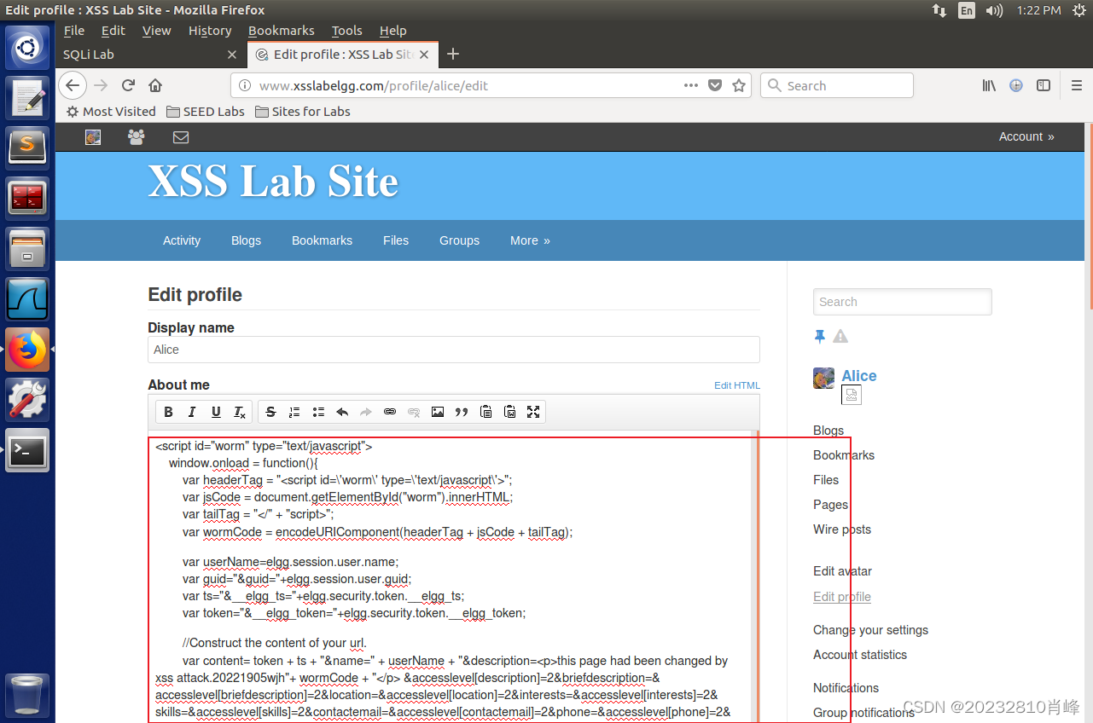1093x723 pixels.
Task: Toggle italic formatting in editor toolbar
Action: click(x=192, y=412)
